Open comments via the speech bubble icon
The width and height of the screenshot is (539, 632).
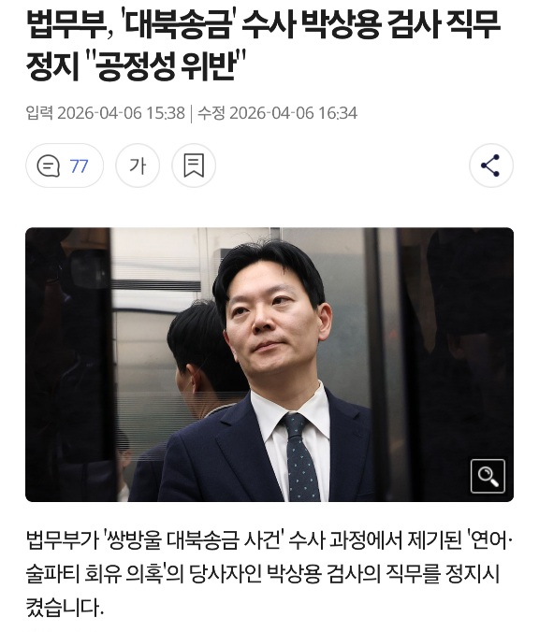[49, 165]
